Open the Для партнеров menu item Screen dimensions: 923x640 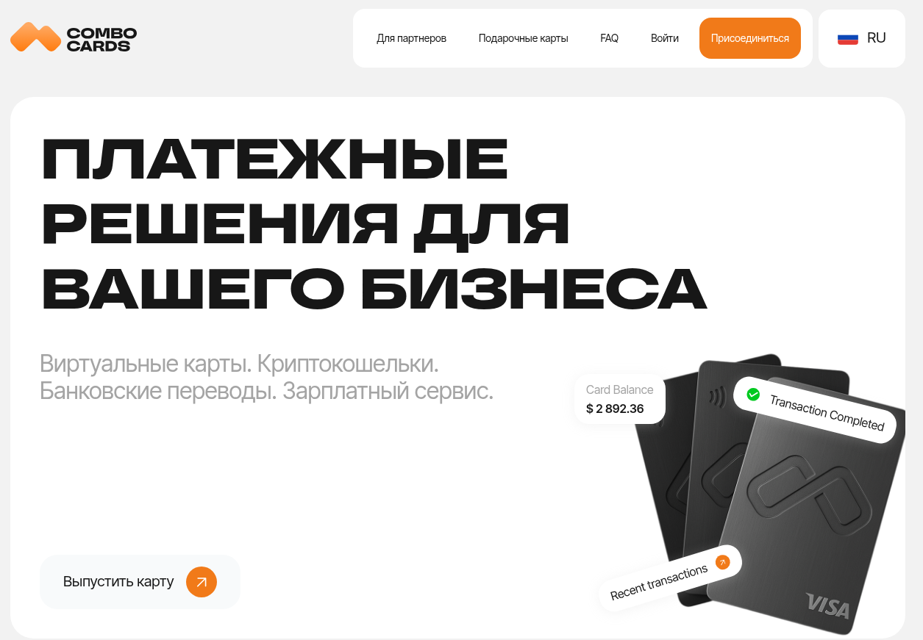click(x=411, y=38)
